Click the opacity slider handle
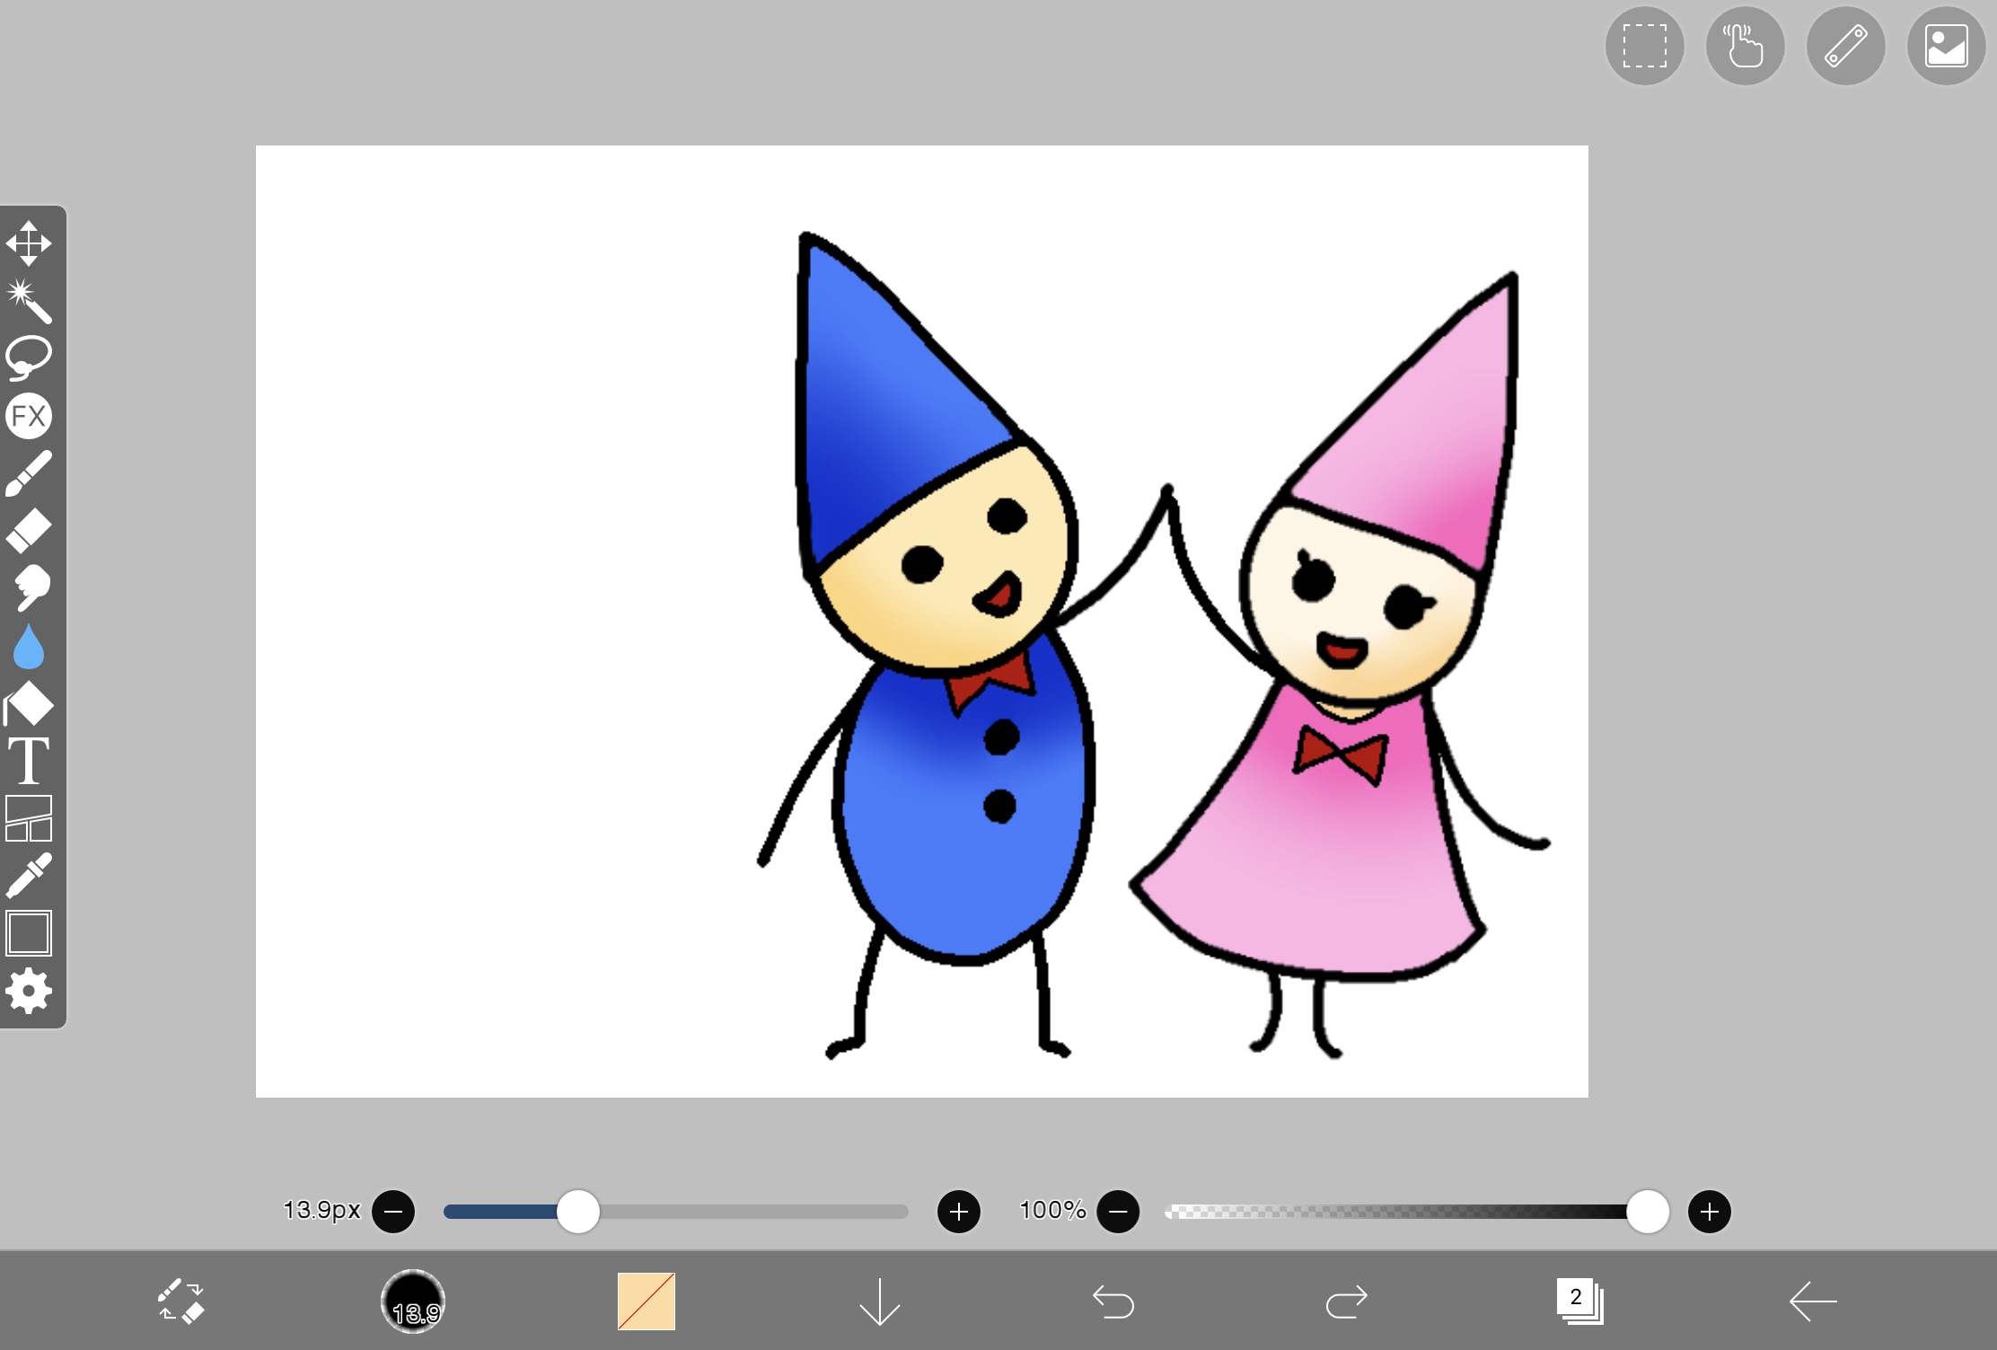Image resolution: width=1997 pixels, height=1350 pixels. 1648,1212
